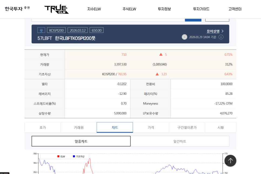Image resolution: width=261 pixels, height=174 pixels.
Task: Select the 차트 tab
Action: point(115,127)
